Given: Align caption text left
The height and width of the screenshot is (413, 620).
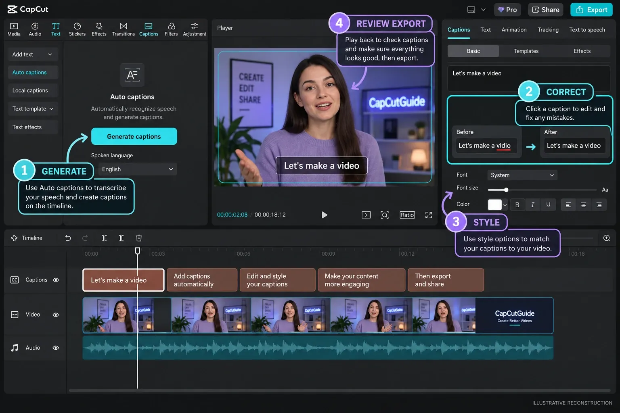Looking at the screenshot, I should click(568, 205).
